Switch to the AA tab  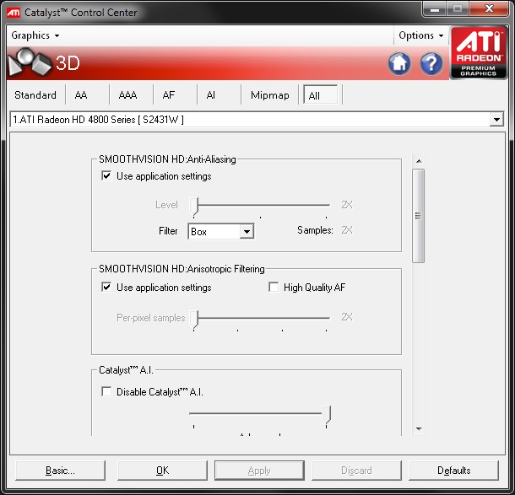tap(81, 95)
